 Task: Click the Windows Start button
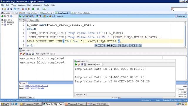[5, 104]
